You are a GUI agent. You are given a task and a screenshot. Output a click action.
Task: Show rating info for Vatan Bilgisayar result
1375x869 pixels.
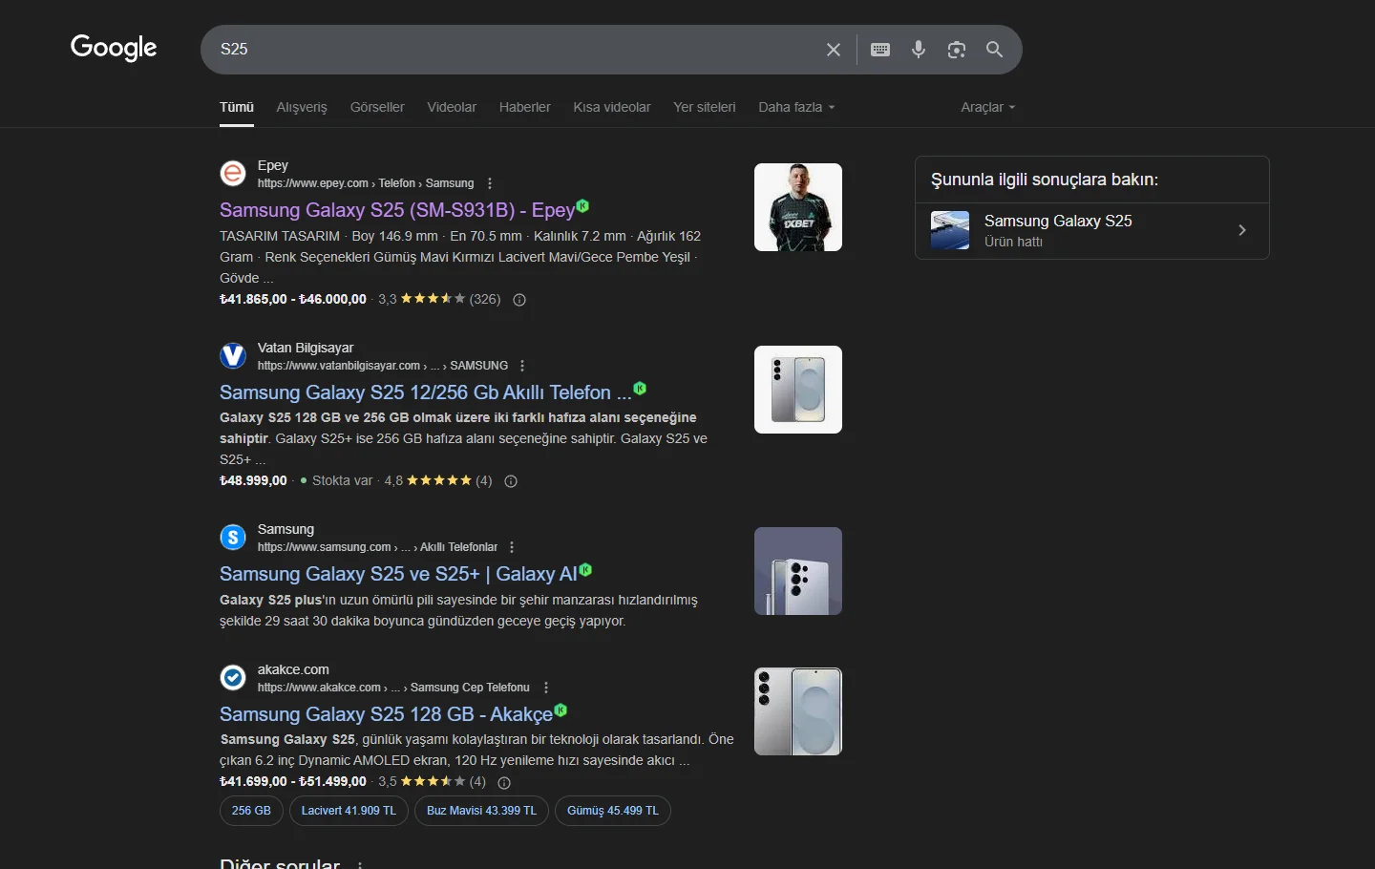(x=511, y=481)
